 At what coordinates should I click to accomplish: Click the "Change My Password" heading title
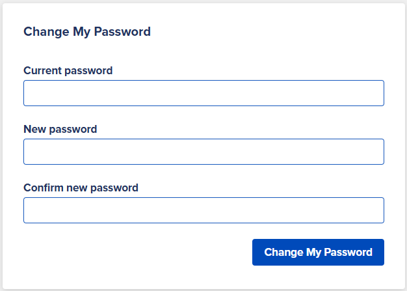coord(87,32)
